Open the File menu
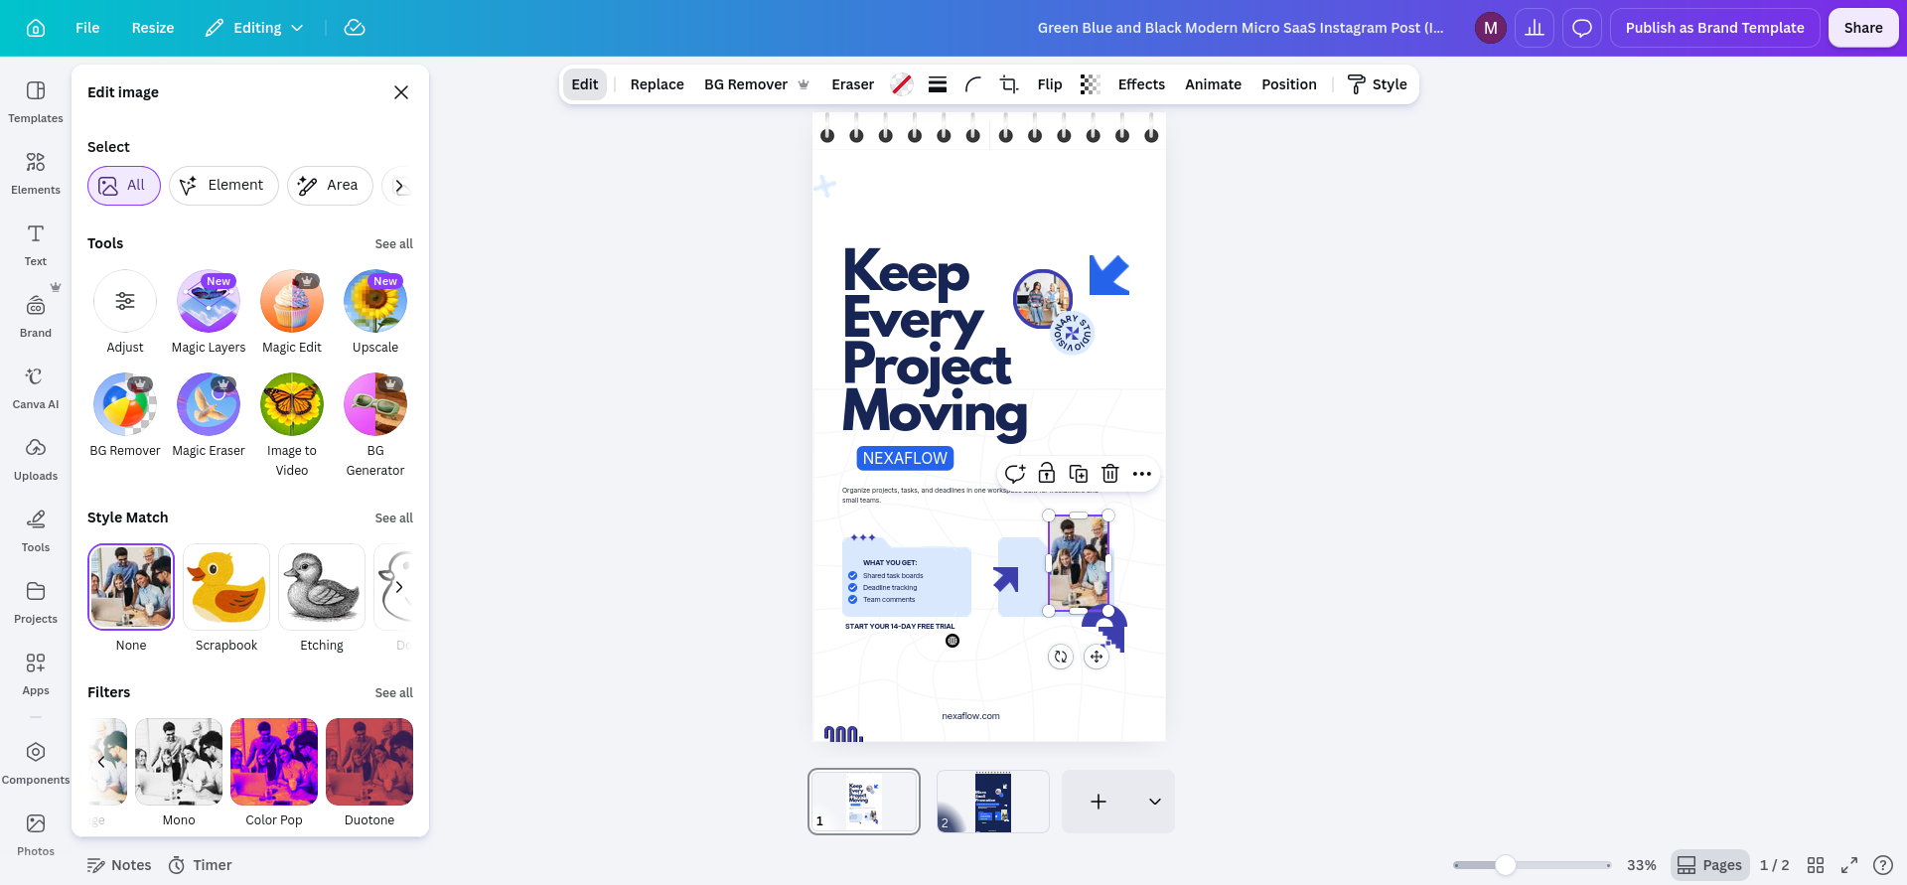 click(x=87, y=28)
